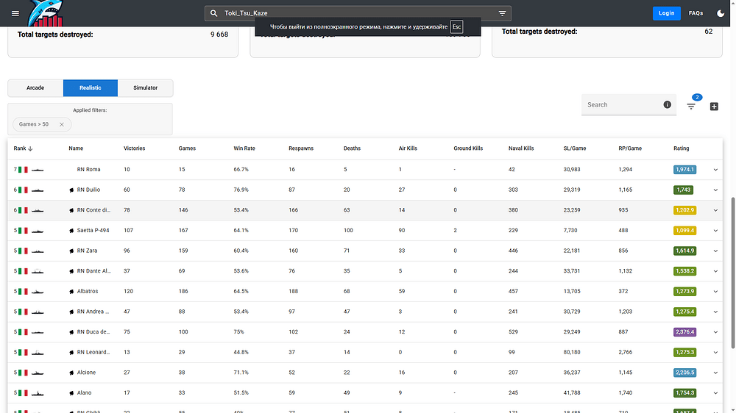Click the Saetta P-494 vehicle name
736x413 pixels.
[x=93, y=230]
